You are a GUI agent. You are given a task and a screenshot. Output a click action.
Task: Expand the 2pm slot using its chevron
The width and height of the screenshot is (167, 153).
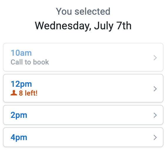[x=155, y=115]
